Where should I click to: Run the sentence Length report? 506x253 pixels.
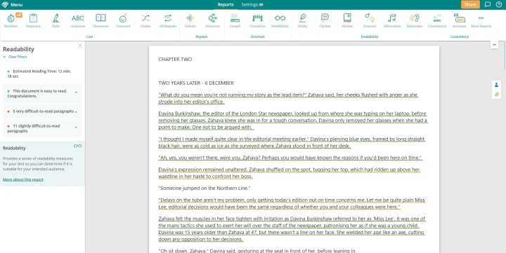235,20
